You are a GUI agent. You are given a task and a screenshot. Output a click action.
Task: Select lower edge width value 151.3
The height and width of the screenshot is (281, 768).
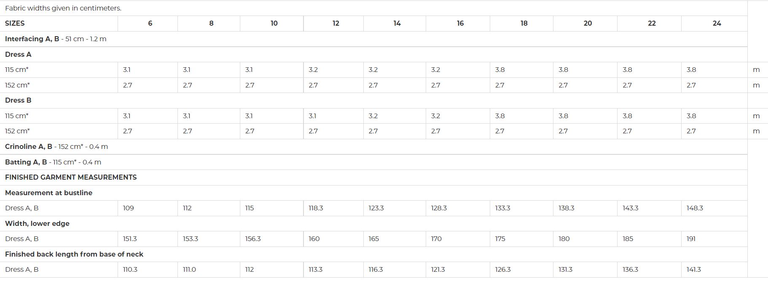(x=130, y=239)
